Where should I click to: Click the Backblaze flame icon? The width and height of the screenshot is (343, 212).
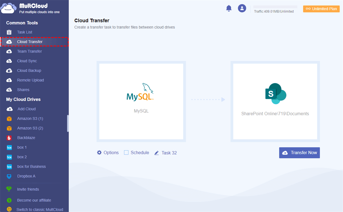point(9,138)
